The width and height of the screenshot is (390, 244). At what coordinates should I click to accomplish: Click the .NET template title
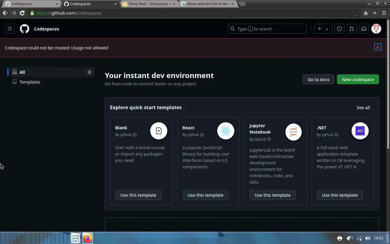coord(321,127)
